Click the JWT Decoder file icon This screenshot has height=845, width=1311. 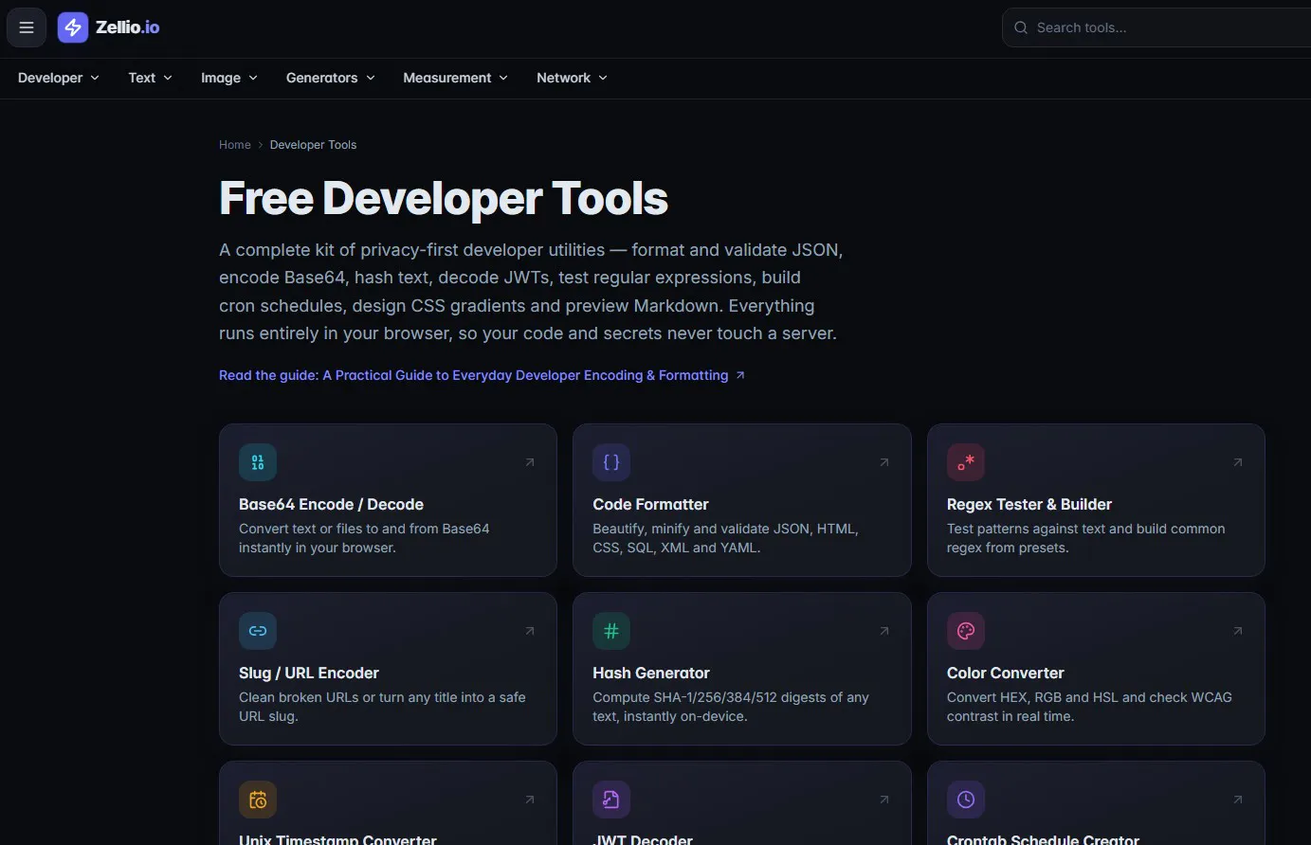[611, 800]
